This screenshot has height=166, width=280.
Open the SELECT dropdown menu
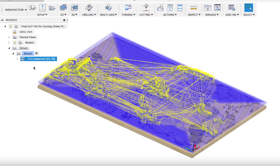(249, 15)
